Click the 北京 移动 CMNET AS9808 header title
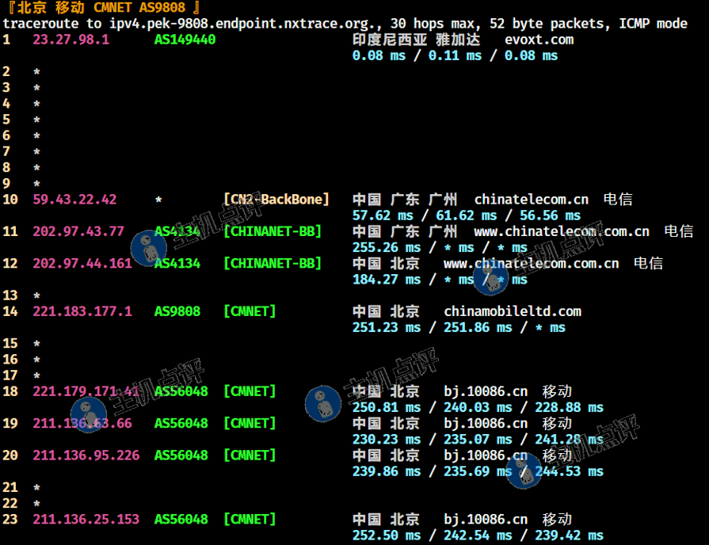This screenshot has height=545, width=709. coord(101,8)
